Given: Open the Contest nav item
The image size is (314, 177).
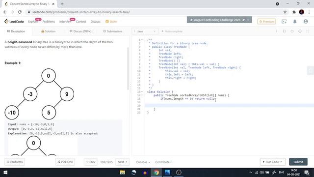Looking at the screenshot, I should [x=81, y=22].
